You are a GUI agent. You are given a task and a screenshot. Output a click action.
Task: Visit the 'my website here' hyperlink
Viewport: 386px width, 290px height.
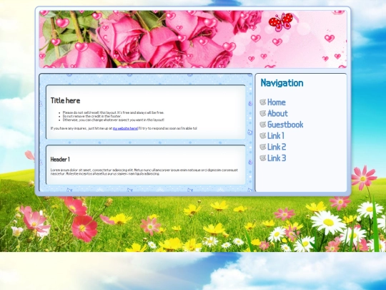[125, 128]
